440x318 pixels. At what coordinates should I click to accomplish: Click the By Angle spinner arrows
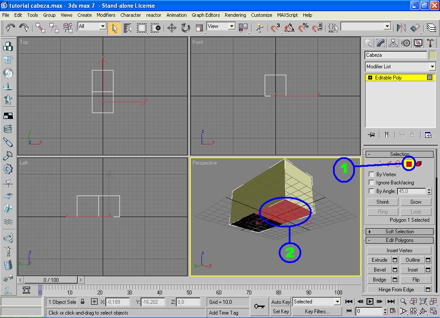[x=429, y=191]
